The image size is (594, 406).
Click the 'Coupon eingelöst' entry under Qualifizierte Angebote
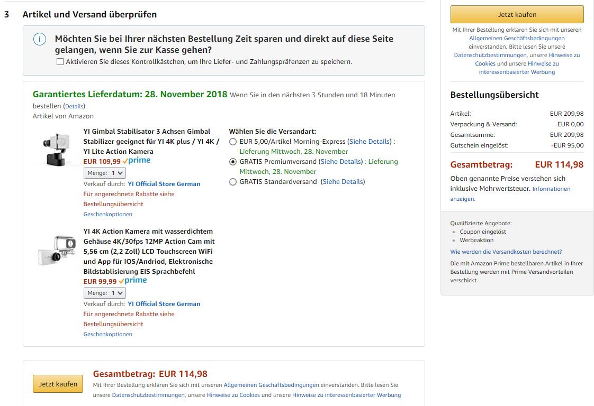[x=483, y=232]
